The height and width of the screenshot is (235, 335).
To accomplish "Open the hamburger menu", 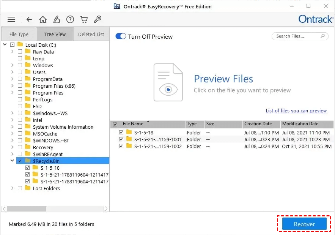I will click(11, 19).
